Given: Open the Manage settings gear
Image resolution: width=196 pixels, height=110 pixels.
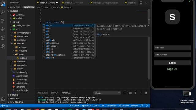Looking at the screenshot, I should 3,99.
